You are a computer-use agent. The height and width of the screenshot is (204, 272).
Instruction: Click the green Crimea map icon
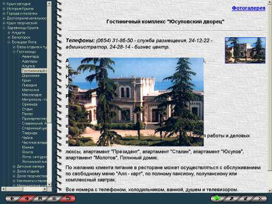coord(216,199)
